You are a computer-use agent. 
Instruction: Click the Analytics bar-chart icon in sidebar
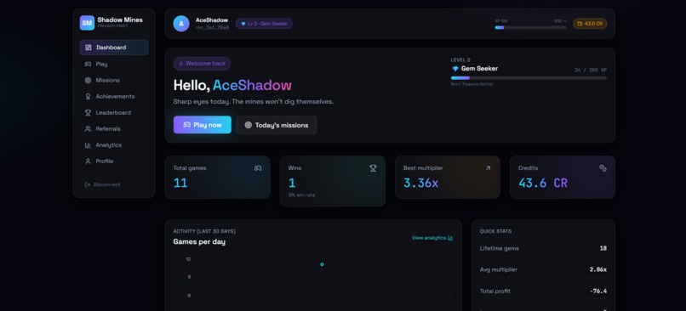coord(88,145)
